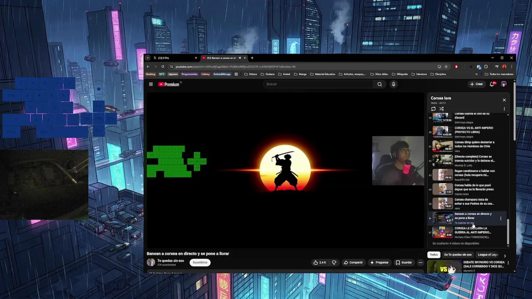This screenshot has height=299, width=532.
Task: Toggle playlist shuffle
Action: (x=441, y=109)
